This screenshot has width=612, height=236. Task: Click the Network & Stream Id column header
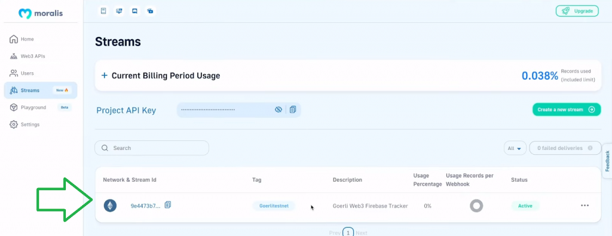pos(130,180)
